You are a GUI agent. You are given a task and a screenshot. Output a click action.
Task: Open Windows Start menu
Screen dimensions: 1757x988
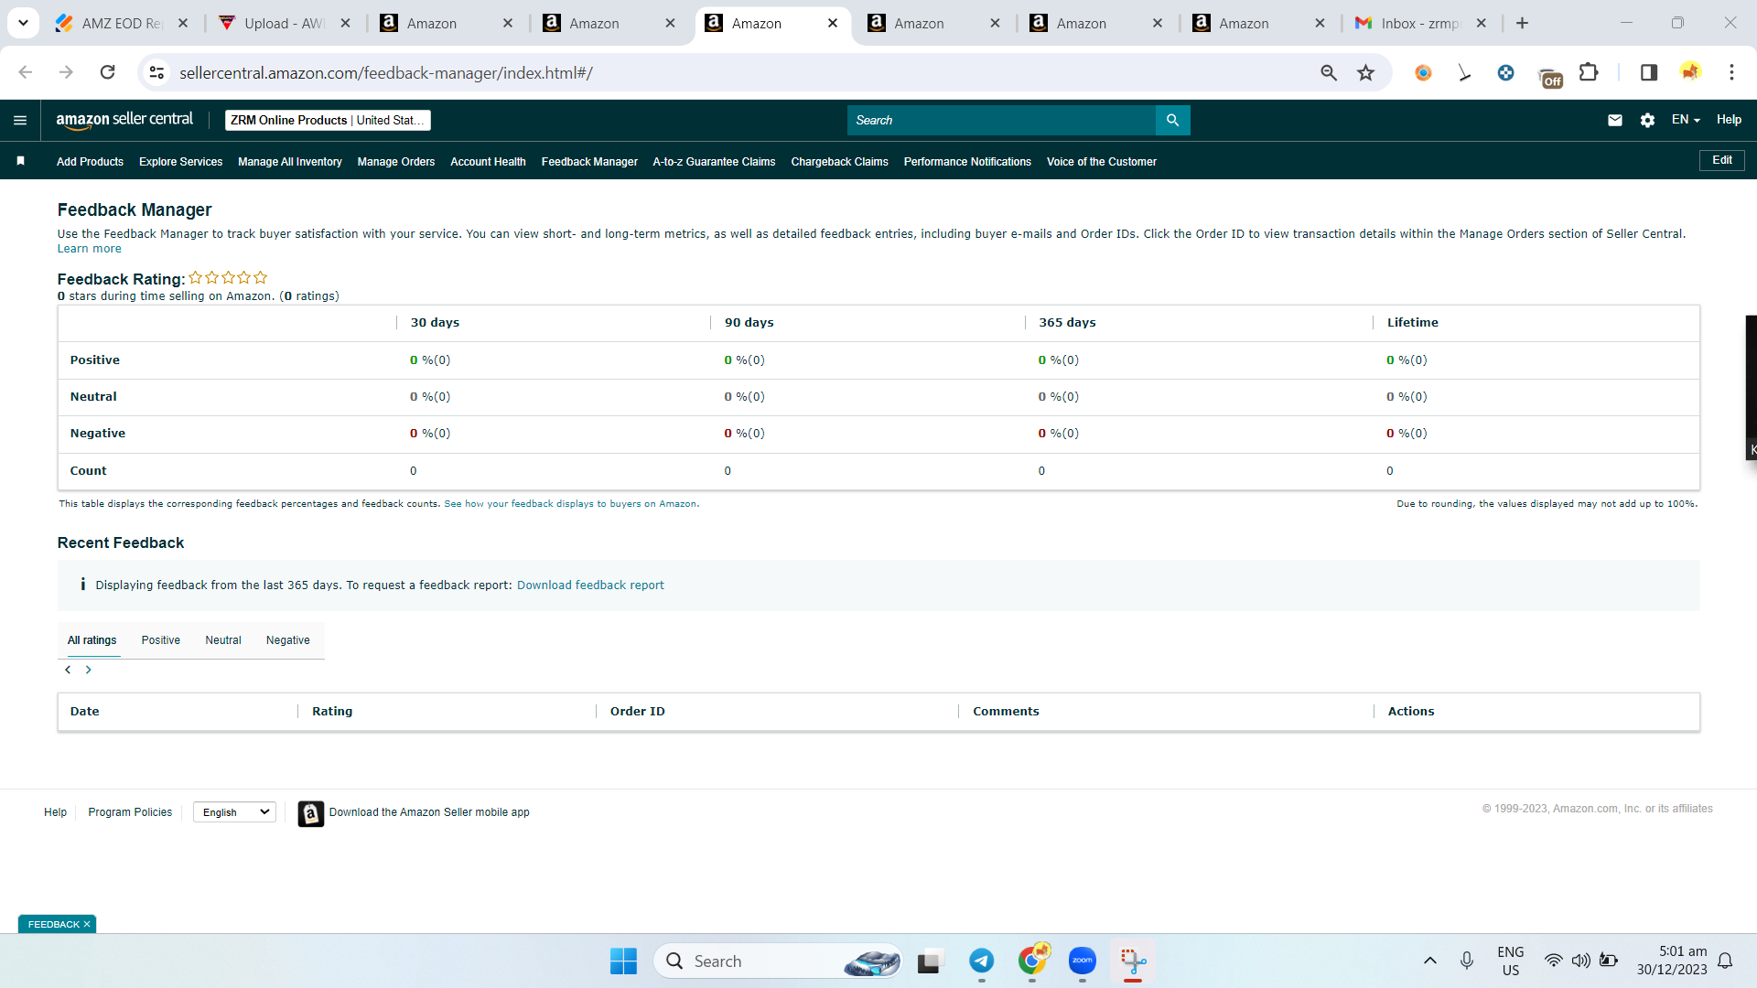[623, 961]
